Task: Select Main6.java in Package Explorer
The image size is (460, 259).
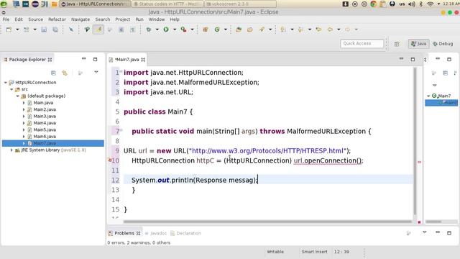Action: 45,137
